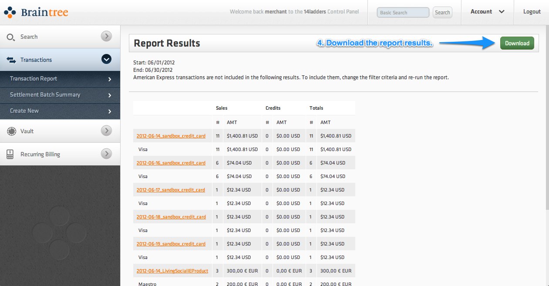Click Start: 06/01/2012 text
This screenshot has width=549, height=286.
coord(154,63)
